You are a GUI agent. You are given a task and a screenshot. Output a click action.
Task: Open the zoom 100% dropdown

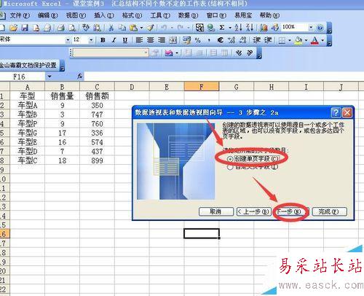(311, 28)
